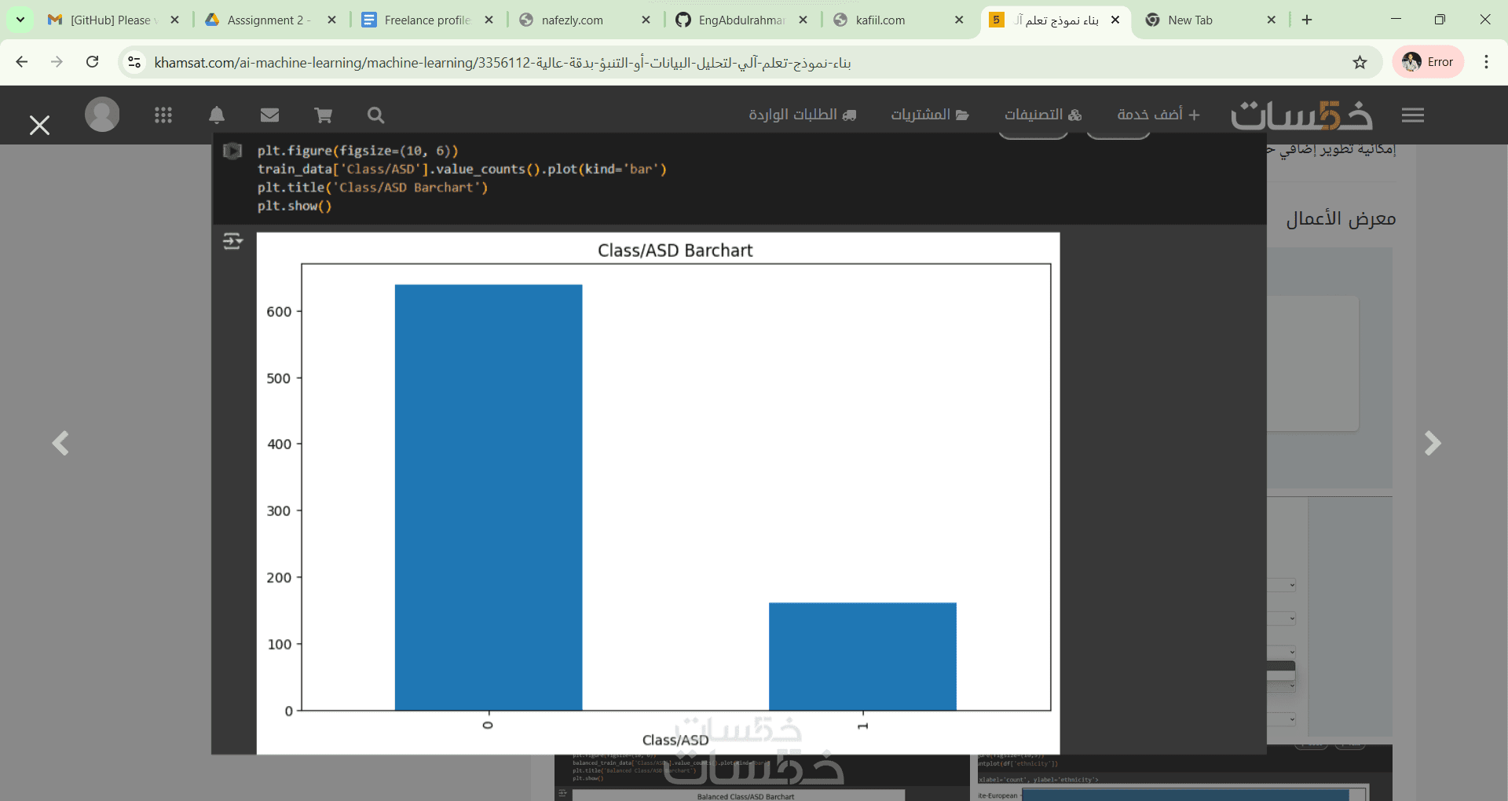Viewport: 1508px width, 801px height.
Task: Show the next gallery image
Action: pyautogui.click(x=1433, y=443)
